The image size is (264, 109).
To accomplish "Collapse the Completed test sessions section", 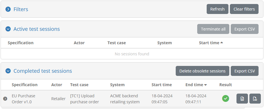I will pyautogui.click(x=8, y=71).
